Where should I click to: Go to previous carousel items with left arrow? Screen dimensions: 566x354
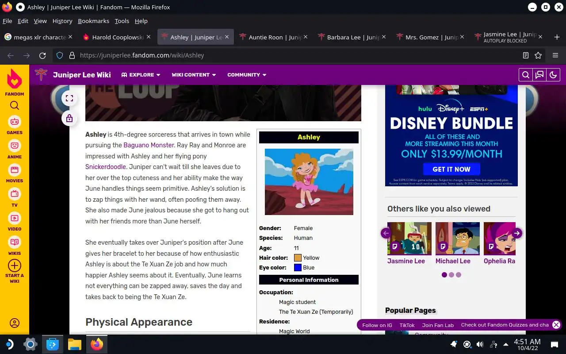386,233
